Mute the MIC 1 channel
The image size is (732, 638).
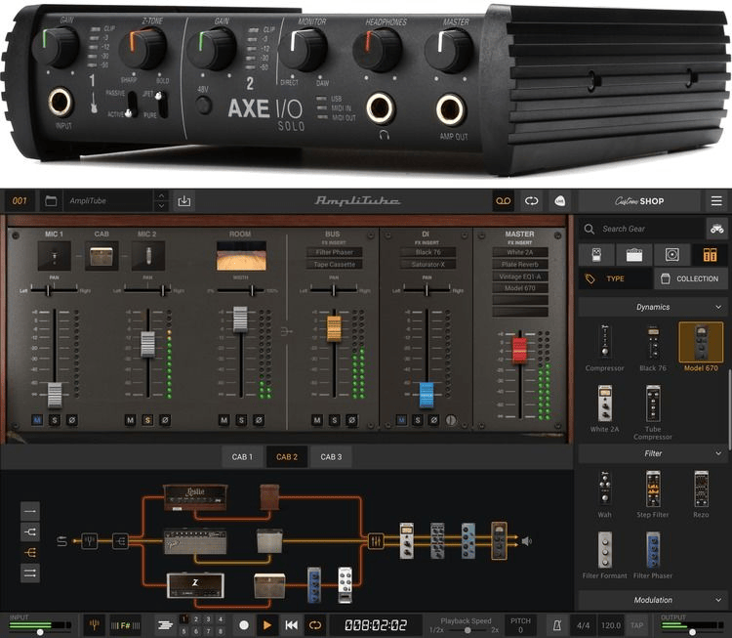tap(37, 420)
